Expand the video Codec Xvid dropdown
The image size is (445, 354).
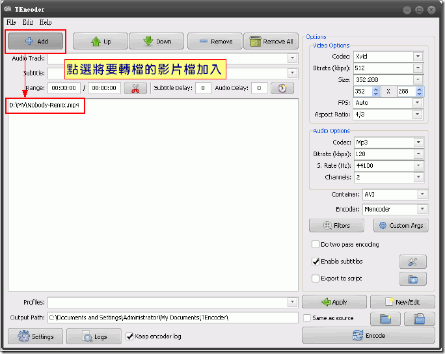418,56
